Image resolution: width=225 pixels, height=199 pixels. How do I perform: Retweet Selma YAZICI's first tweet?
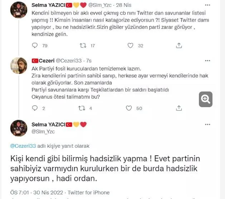83,46
